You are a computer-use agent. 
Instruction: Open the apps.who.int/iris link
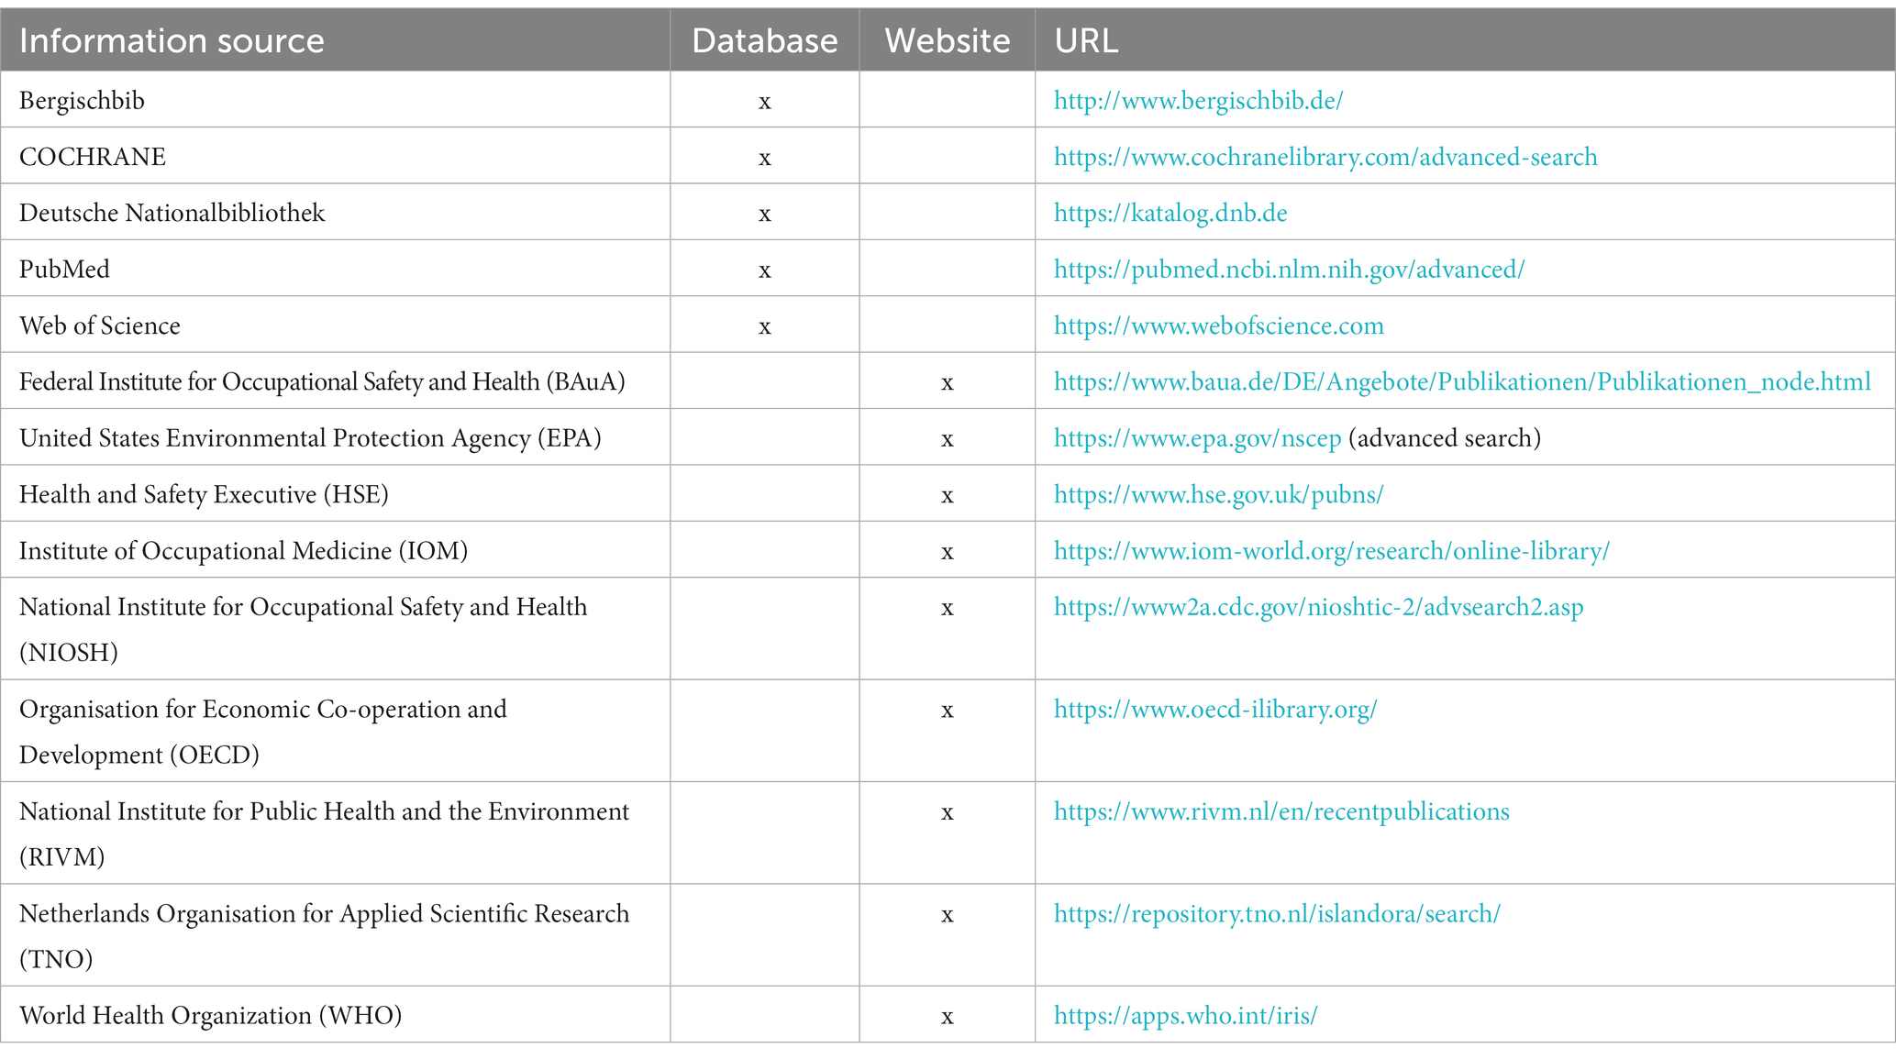1185,1016
